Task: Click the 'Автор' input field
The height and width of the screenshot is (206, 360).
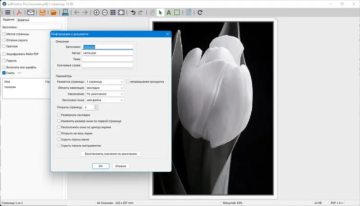Action: click(107, 53)
